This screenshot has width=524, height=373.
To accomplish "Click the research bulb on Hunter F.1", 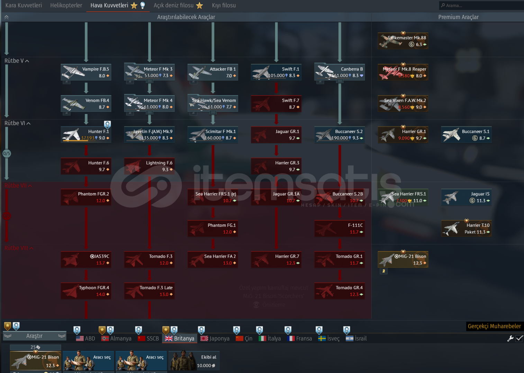I will pyautogui.click(x=107, y=124).
